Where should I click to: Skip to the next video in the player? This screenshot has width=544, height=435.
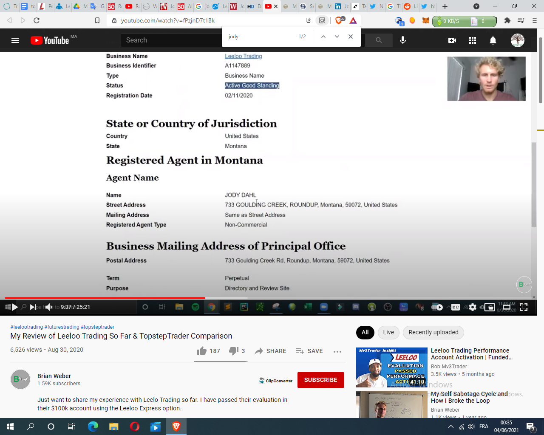pyautogui.click(x=33, y=307)
